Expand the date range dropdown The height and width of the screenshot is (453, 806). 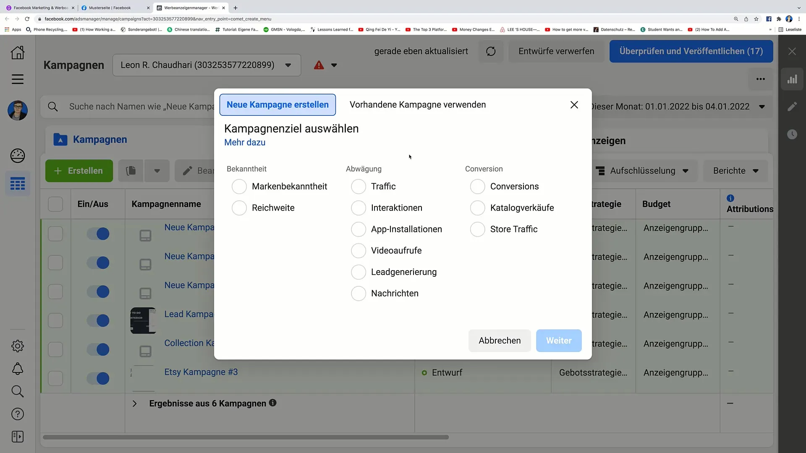762,106
